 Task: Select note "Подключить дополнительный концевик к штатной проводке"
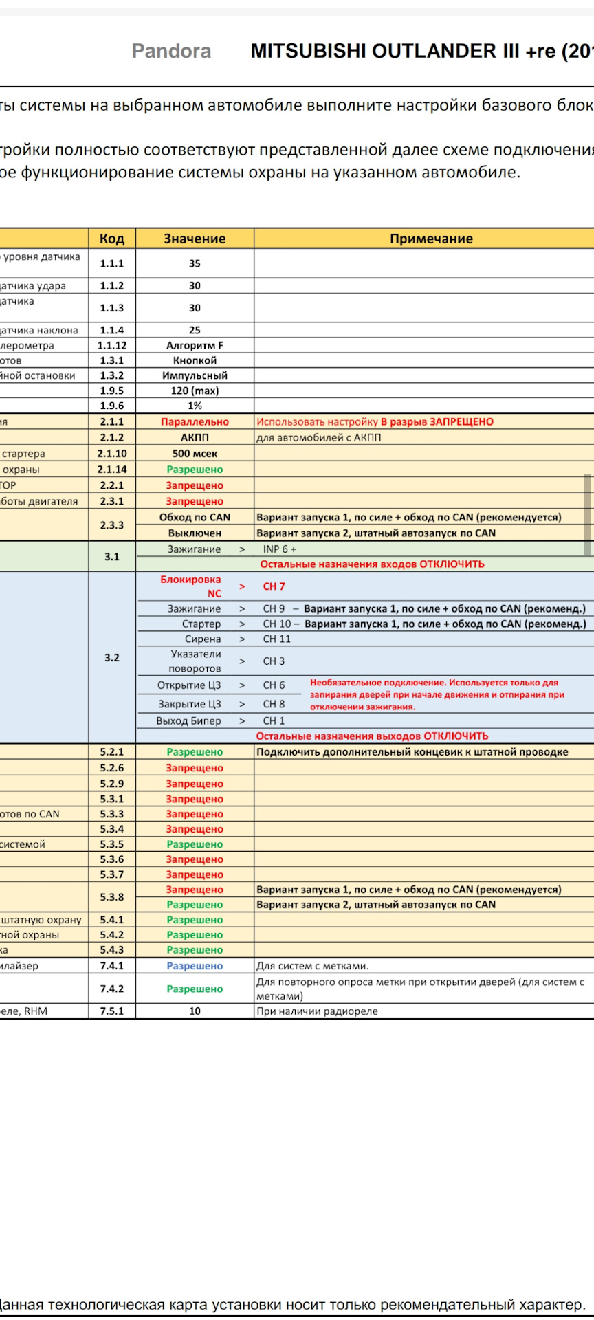(x=412, y=752)
